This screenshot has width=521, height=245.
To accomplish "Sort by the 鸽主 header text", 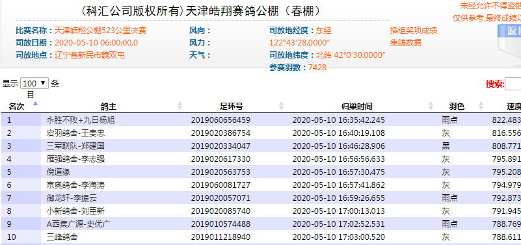I will pos(109,106).
